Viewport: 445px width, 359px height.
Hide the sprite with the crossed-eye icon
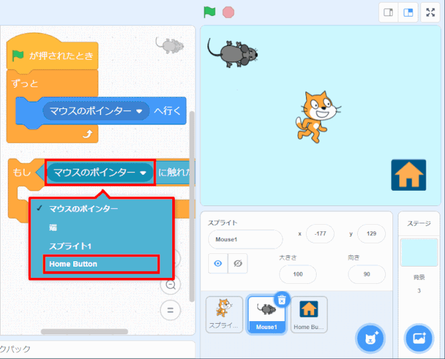coord(237,263)
